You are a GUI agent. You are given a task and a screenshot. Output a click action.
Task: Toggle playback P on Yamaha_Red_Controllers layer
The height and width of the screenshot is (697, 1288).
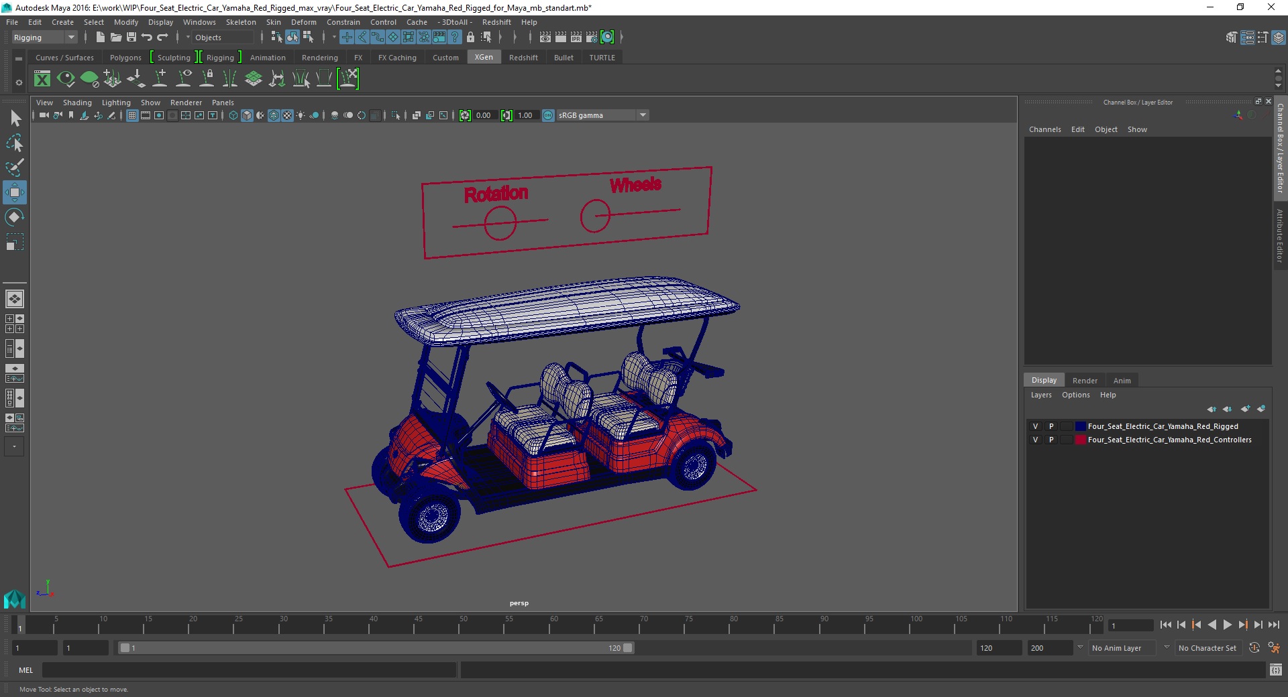tap(1051, 440)
